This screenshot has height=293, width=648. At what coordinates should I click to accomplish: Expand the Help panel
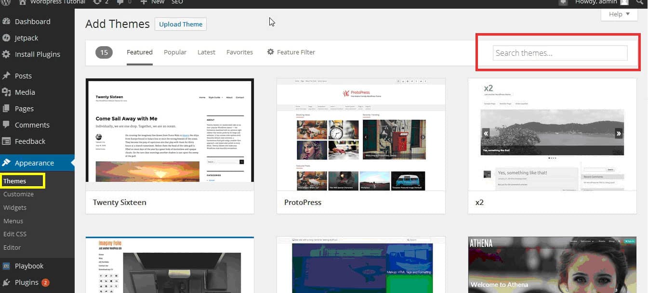pyautogui.click(x=619, y=14)
